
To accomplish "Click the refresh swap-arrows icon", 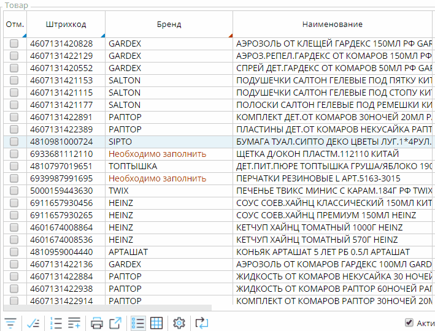I will coord(202,323).
